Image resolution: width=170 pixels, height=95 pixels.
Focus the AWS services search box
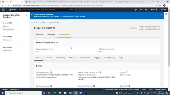[x=47, y=9]
